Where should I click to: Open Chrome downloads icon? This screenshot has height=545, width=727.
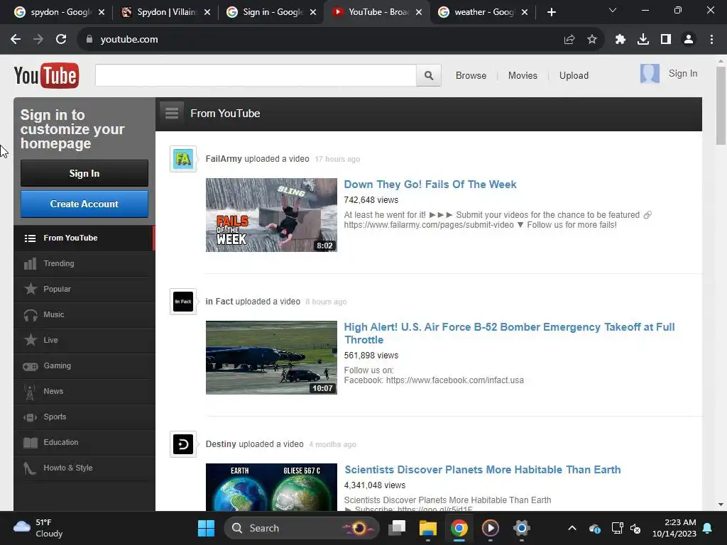coord(643,40)
